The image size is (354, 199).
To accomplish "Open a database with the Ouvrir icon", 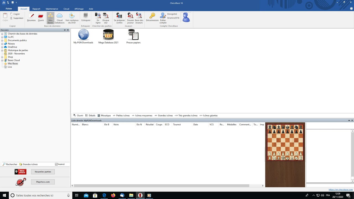I will click(41, 17).
